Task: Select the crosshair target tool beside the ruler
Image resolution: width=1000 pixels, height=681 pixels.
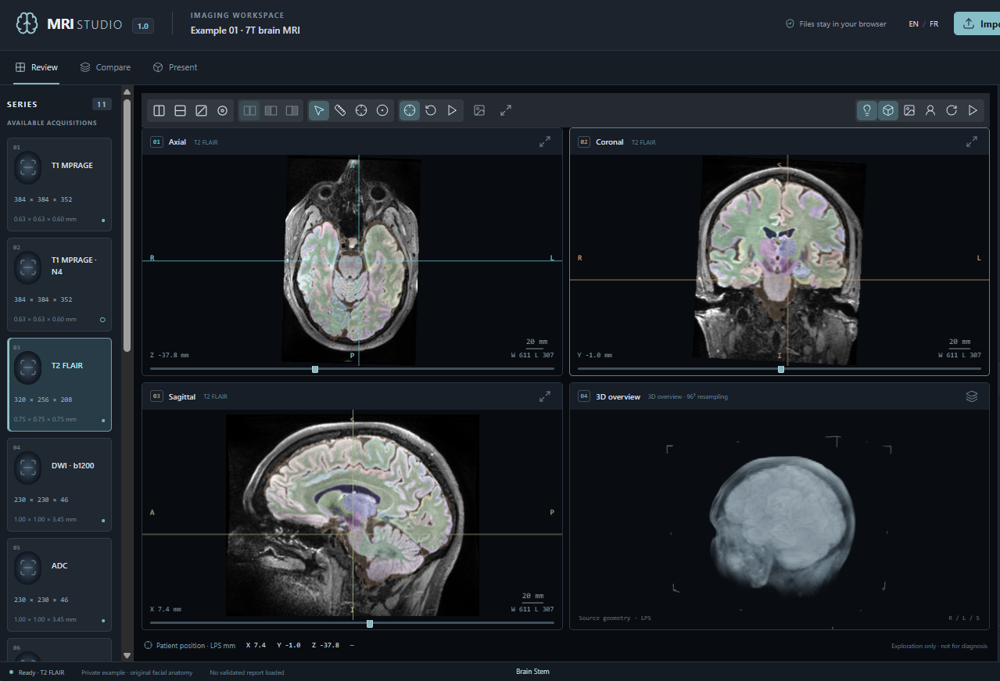Action: [x=361, y=111]
